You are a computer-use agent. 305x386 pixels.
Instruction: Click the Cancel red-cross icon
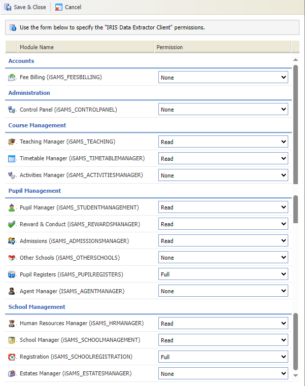(x=58, y=8)
